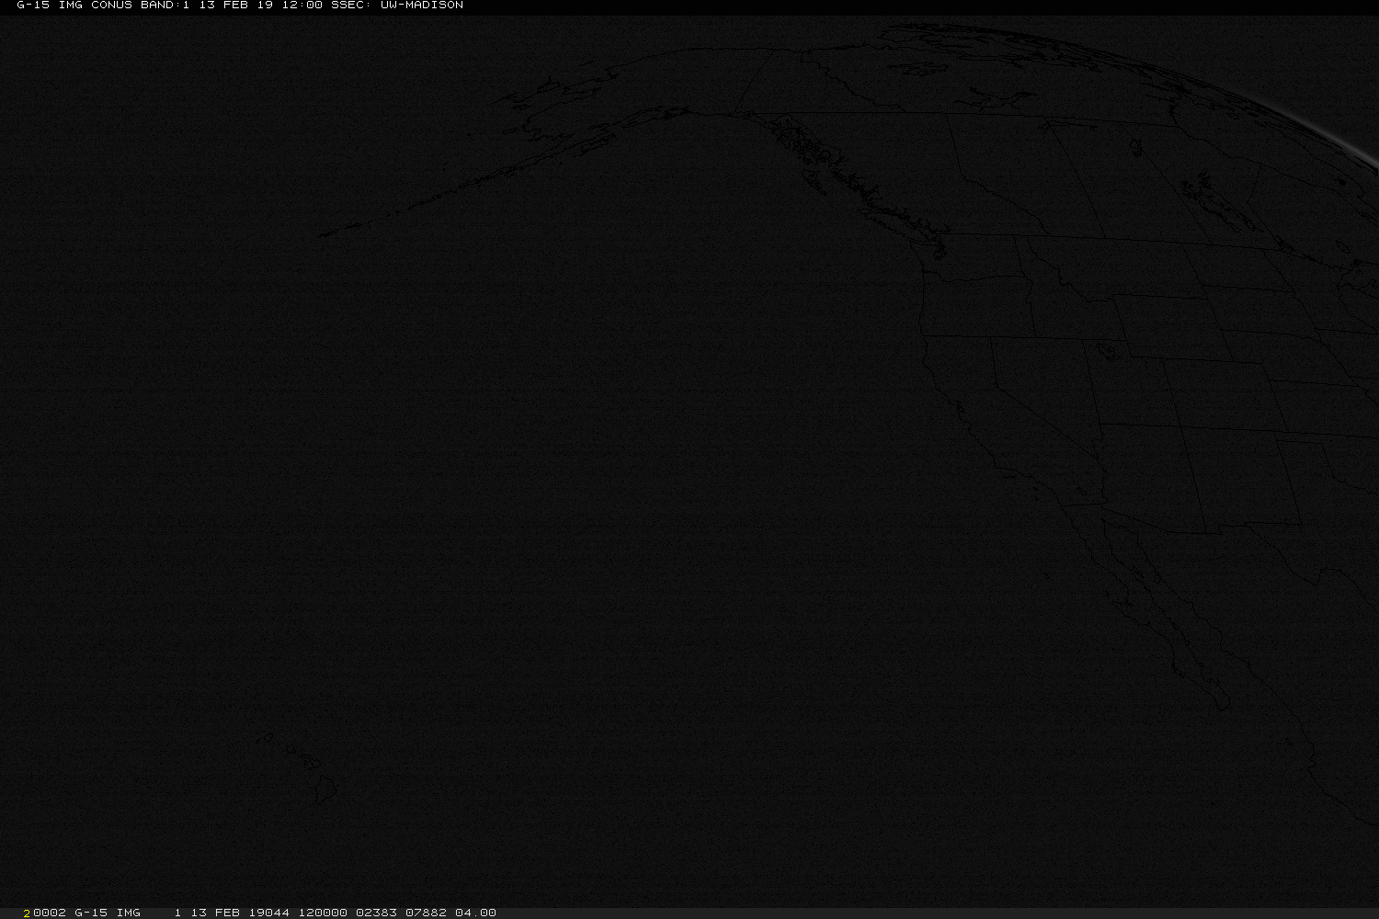Click the '0002' value in the bottom line

tap(50, 913)
